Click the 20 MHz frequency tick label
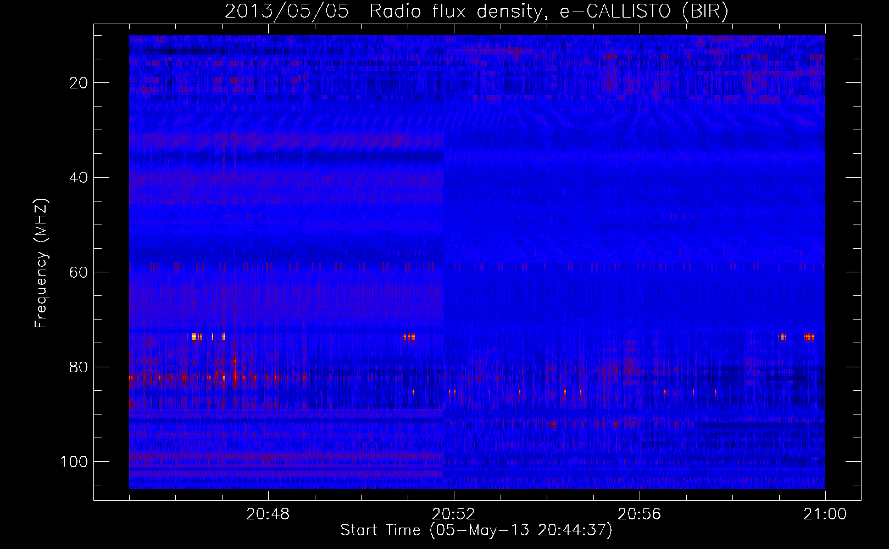Viewport: 889px width, 549px height. point(79,83)
